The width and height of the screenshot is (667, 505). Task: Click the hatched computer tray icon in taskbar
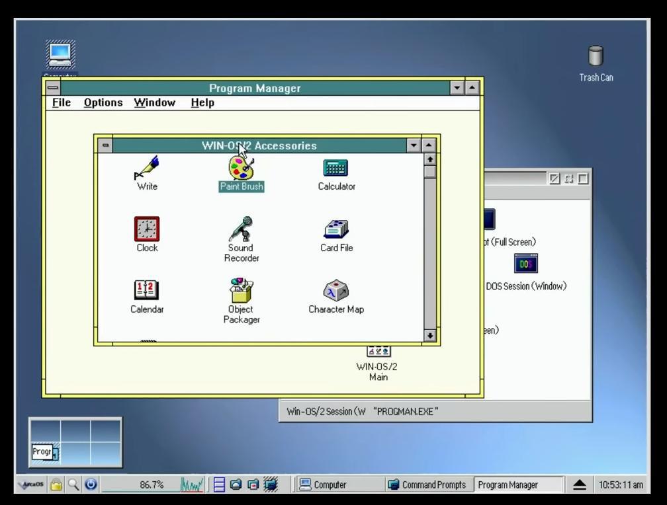[x=271, y=485]
